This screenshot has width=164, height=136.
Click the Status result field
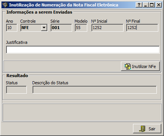pyautogui.click(x=16, y=90)
